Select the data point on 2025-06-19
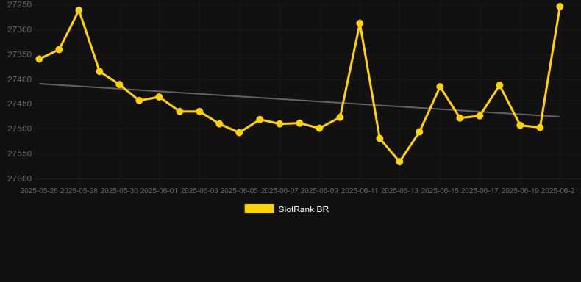 click(x=520, y=126)
